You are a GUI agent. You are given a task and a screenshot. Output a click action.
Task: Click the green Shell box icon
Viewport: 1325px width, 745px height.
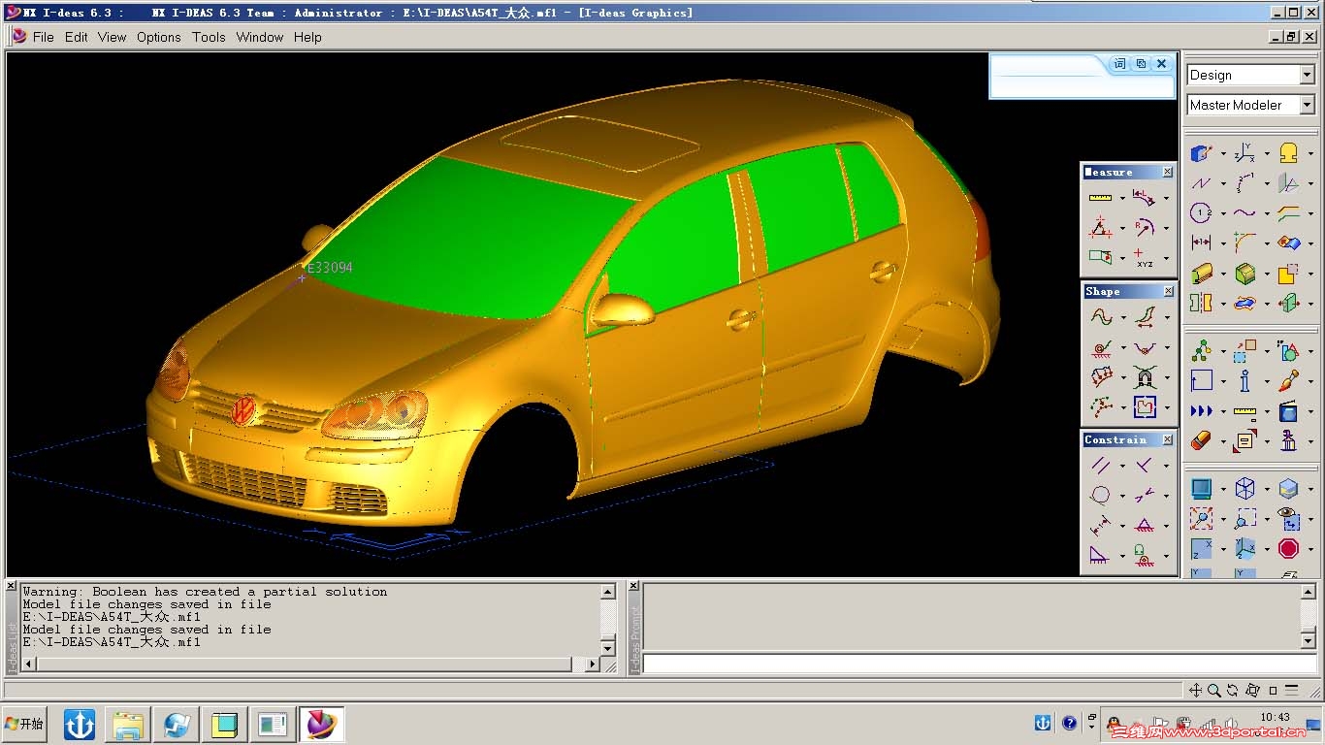(1244, 274)
